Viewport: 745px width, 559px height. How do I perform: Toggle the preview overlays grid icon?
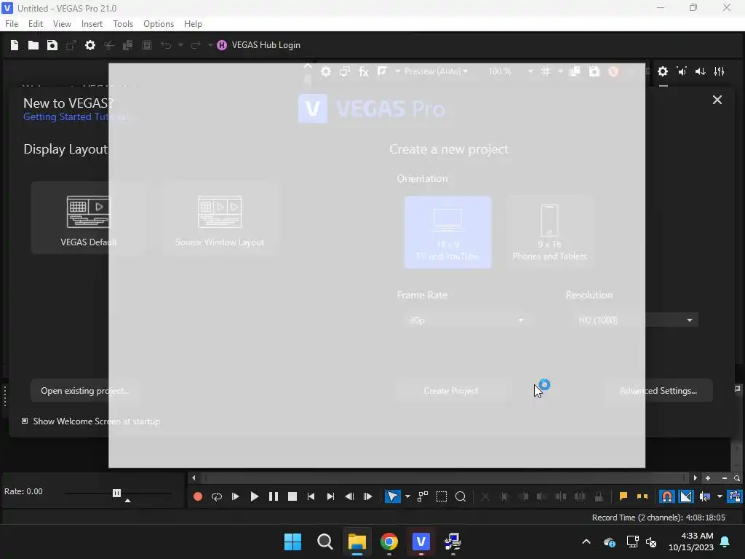546,71
